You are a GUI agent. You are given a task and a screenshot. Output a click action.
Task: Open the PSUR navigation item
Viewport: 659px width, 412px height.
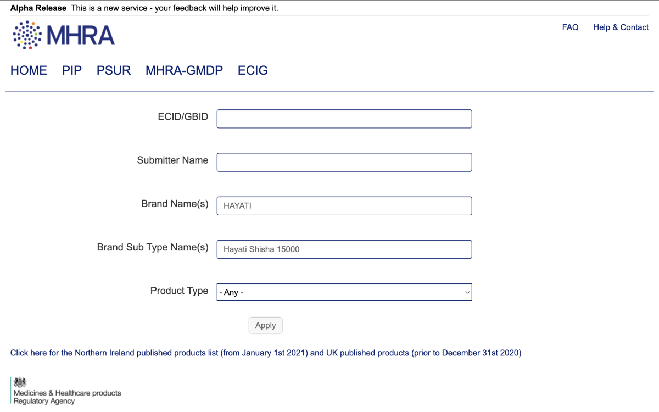click(114, 70)
